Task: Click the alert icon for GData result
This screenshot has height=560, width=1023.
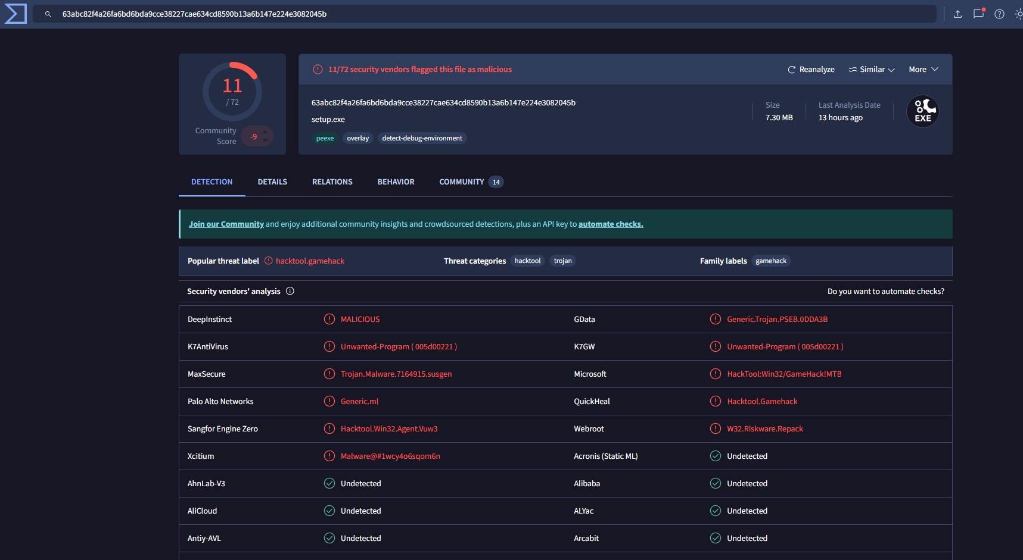Action: [x=716, y=319]
